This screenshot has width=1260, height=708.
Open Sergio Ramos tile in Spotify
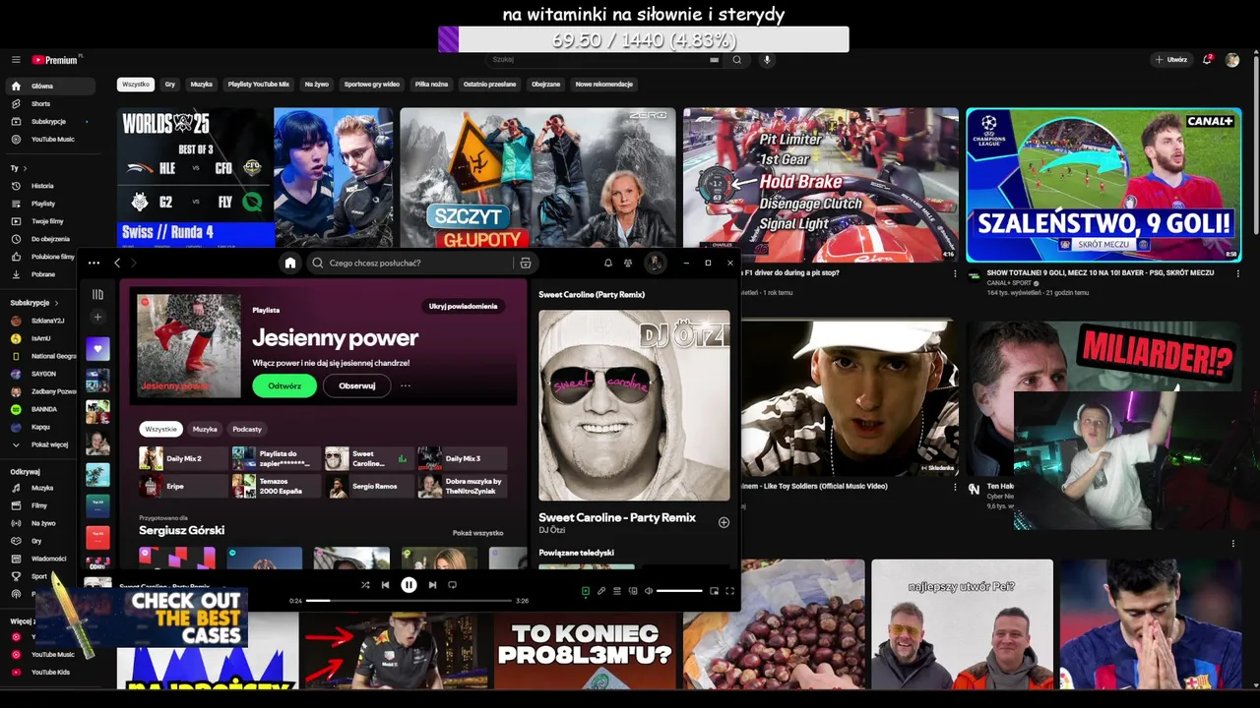point(368,486)
